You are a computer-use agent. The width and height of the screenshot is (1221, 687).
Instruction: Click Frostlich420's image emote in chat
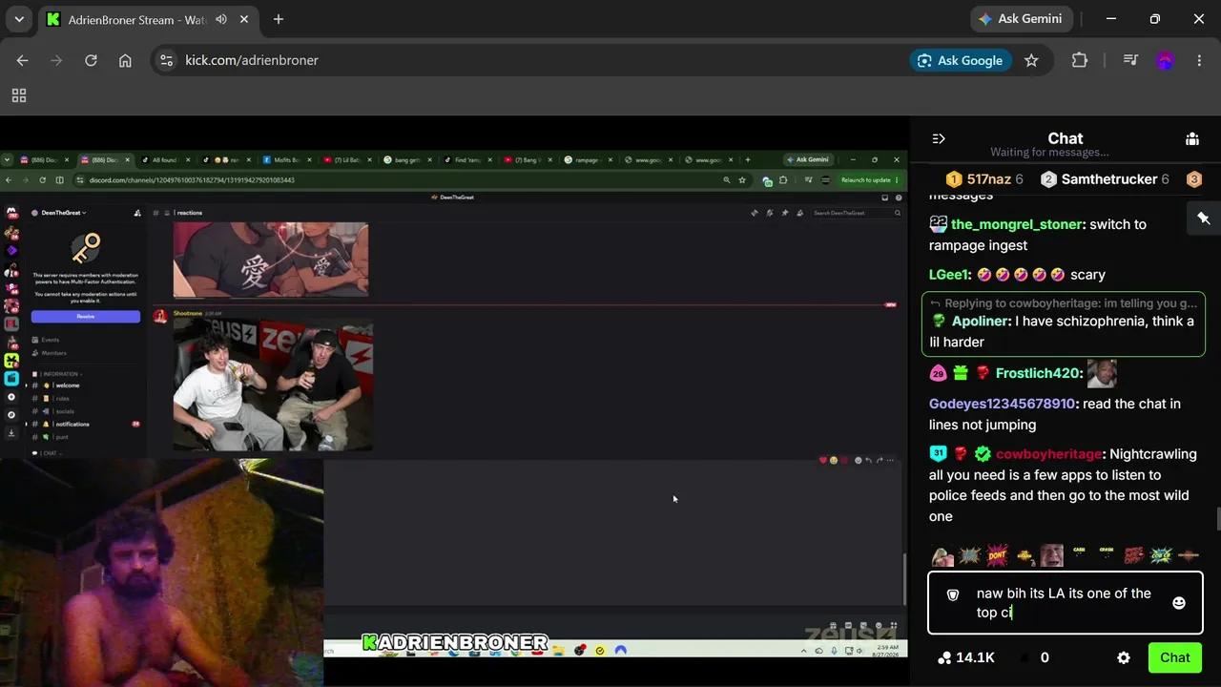pyautogui.click(x=1102, y=373)
